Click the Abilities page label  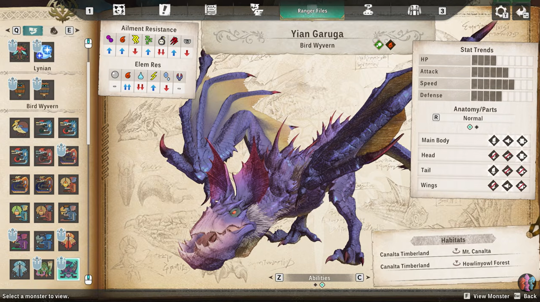pyautogui.click(x=319, y=278)
